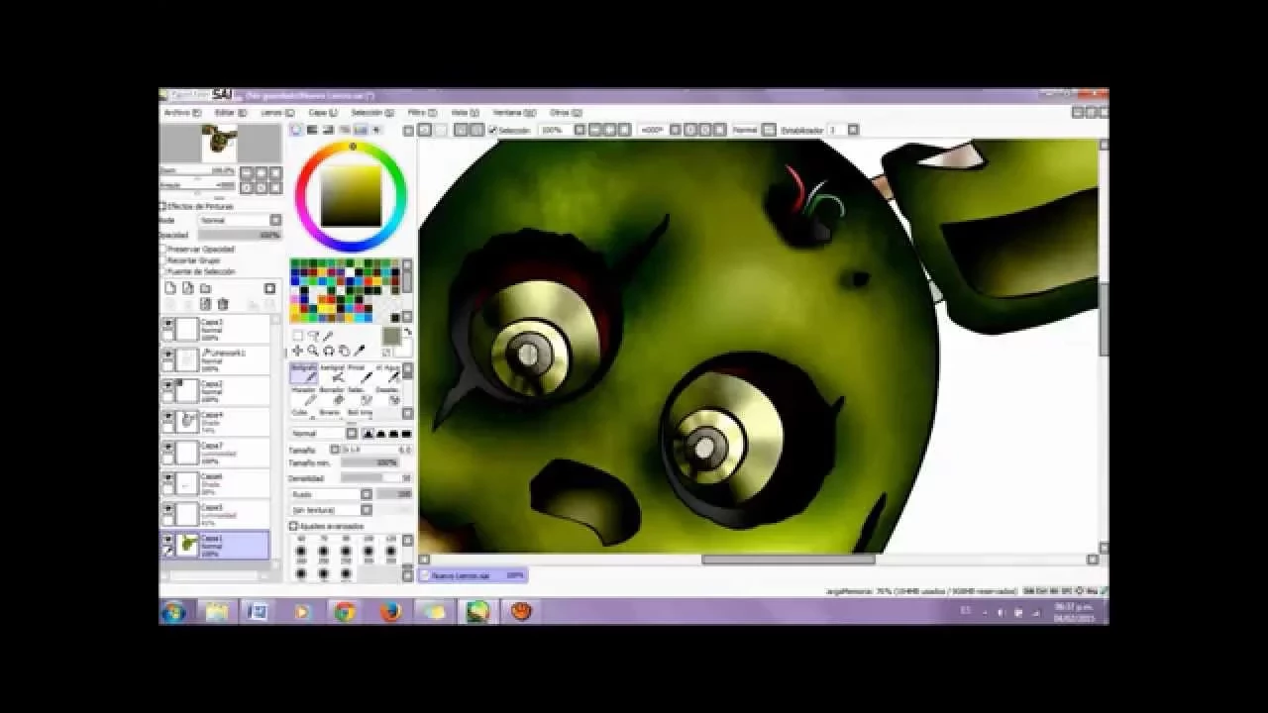
Task: Select the Capa7 layer row
Action: coord(215,454)
